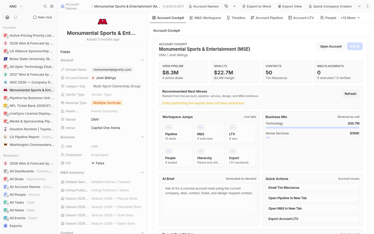Click the Export View button

290,6
